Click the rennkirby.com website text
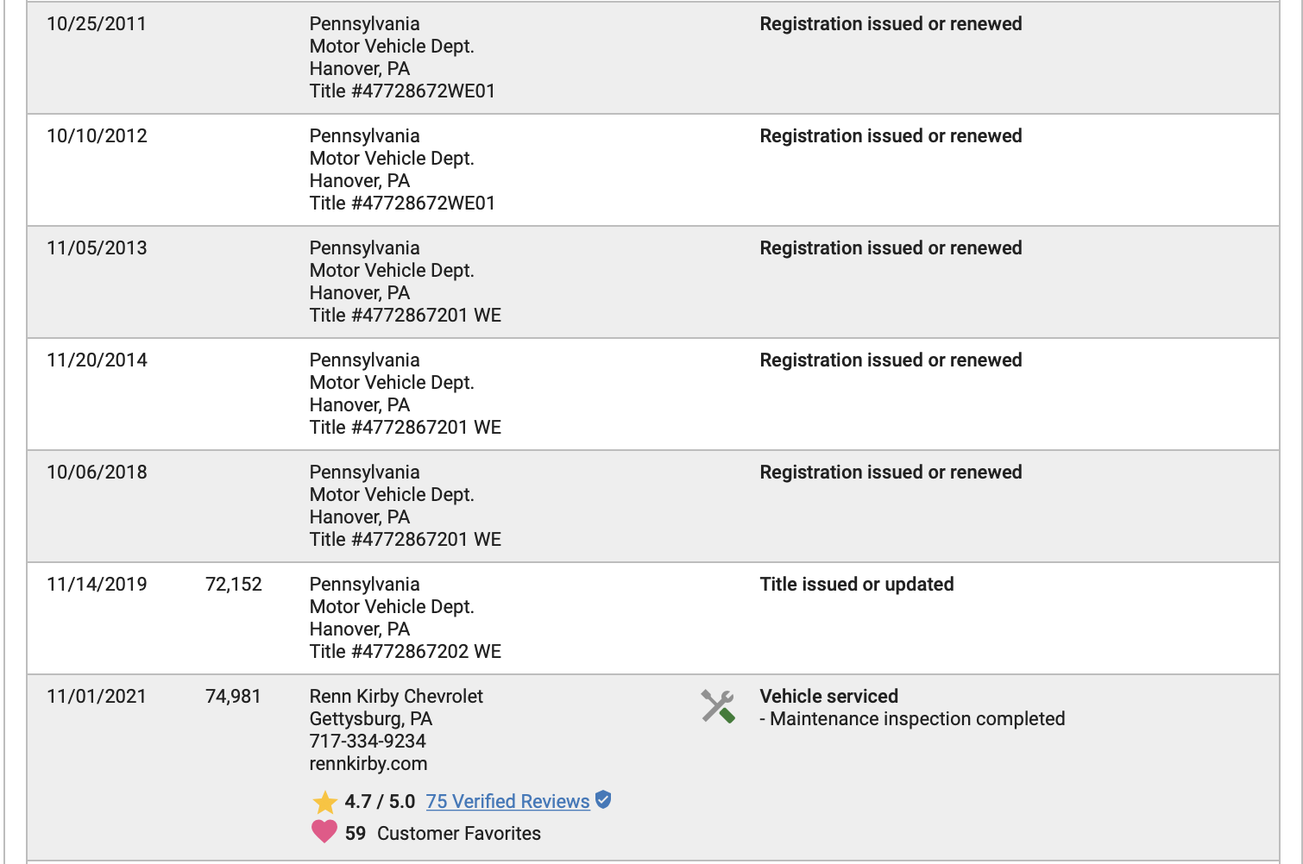The height and width of the screenshot is (864, 1303). click(368, 764)
